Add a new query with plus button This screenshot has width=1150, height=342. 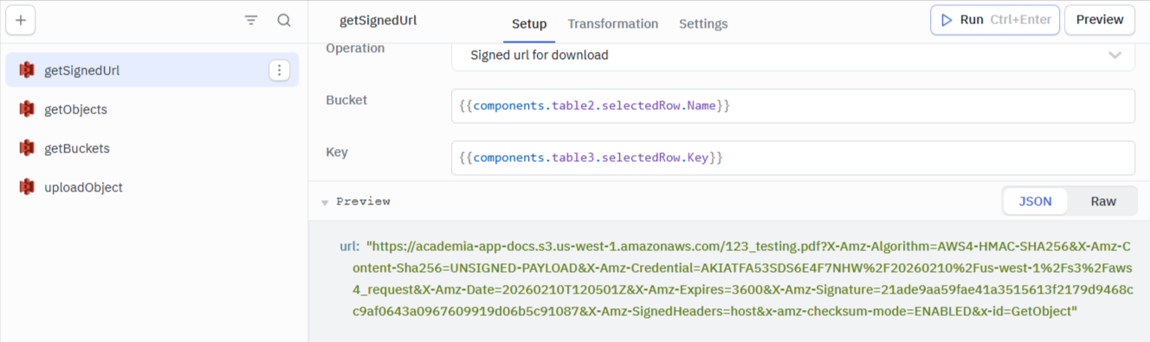(x=21, y=20)
